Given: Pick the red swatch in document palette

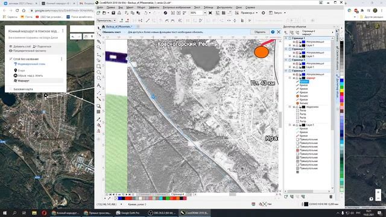Looking at the screenshot, I should (127, 198).
